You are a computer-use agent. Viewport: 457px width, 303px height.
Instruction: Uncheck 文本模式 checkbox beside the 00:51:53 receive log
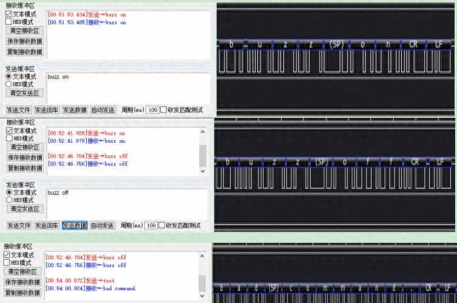tap(8, 14)
